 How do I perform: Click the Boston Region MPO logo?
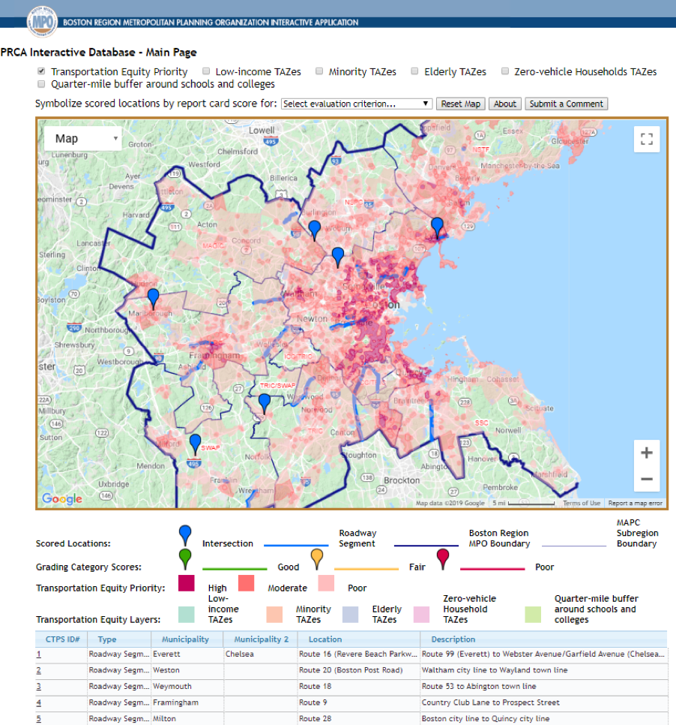click(x=42, y=22)
